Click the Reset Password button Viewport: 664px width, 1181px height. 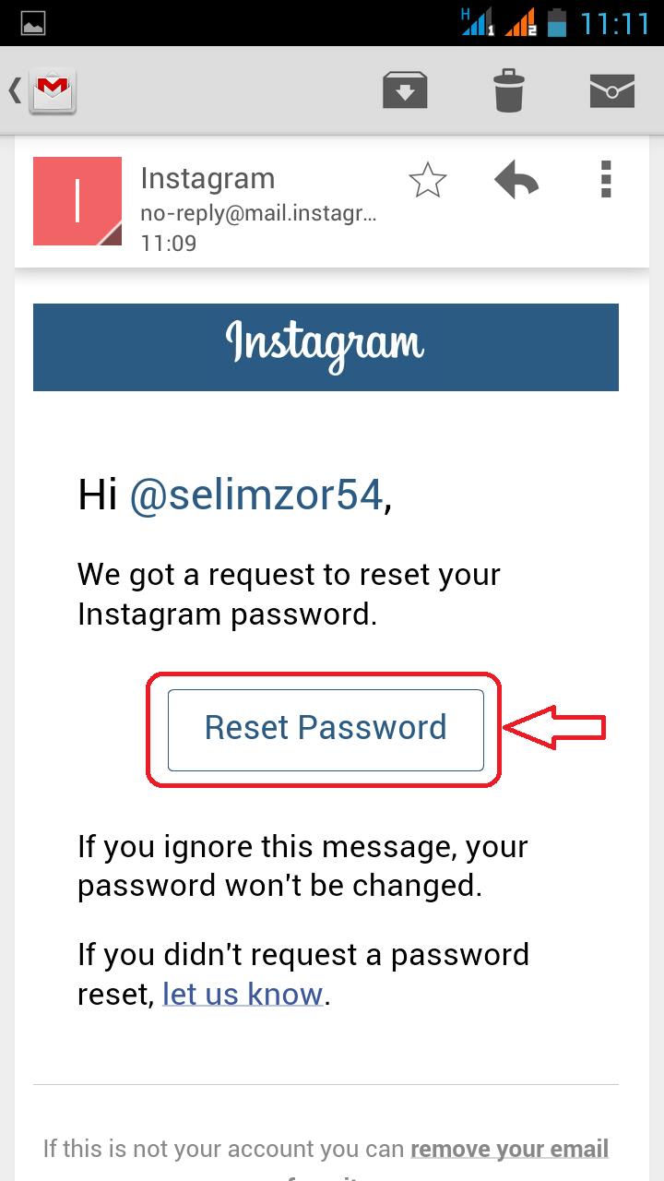326,730
